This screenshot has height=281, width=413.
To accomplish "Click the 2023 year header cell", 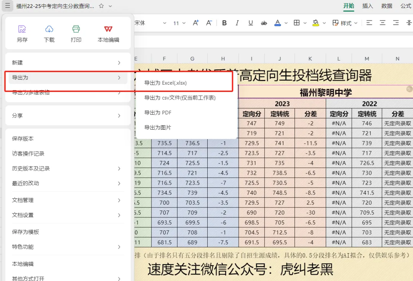I will tap(282, 104).
